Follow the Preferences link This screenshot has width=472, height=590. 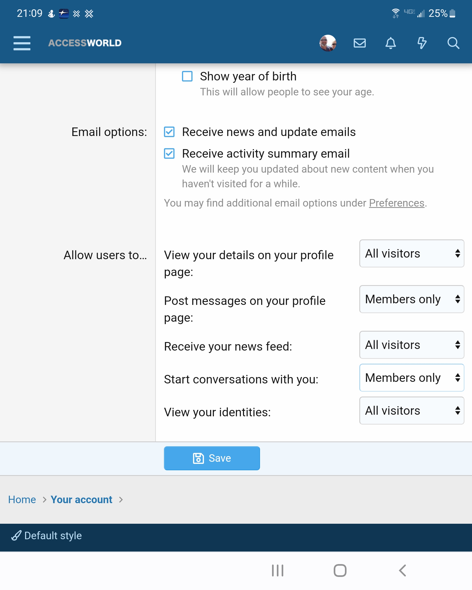click(x=396, y=203)
